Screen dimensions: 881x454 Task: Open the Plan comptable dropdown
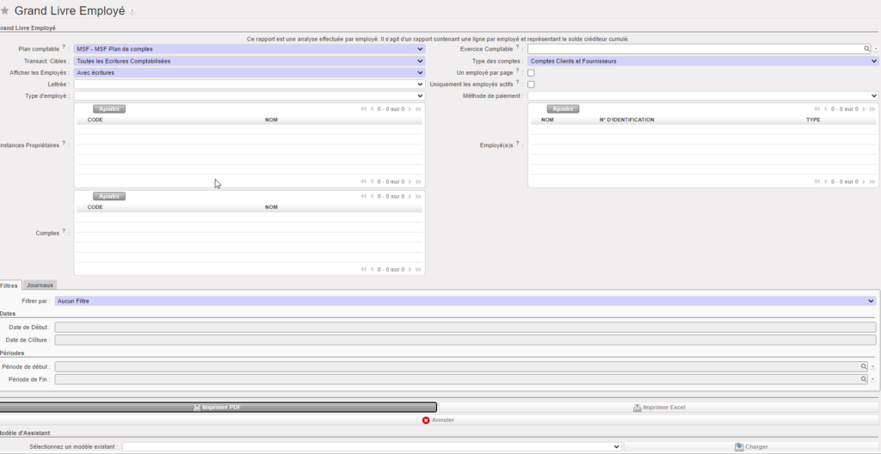point(249,49)
